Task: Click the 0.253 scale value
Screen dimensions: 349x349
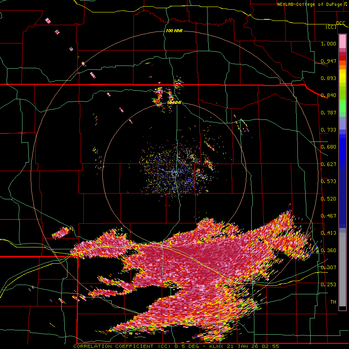Action: click(x=328, y=285)
